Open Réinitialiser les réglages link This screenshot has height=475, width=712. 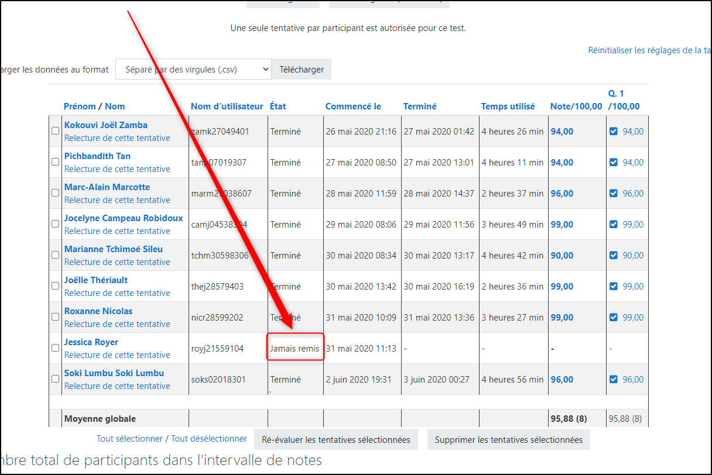click(649, 50)
